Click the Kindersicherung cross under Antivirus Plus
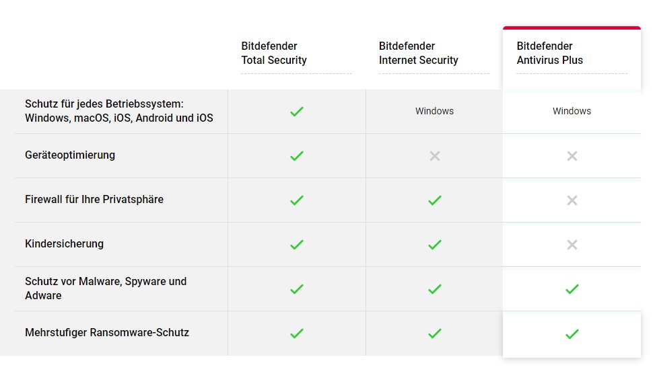Screen dimensions: 653x390 pyautogui.click(x=572, y=245)
